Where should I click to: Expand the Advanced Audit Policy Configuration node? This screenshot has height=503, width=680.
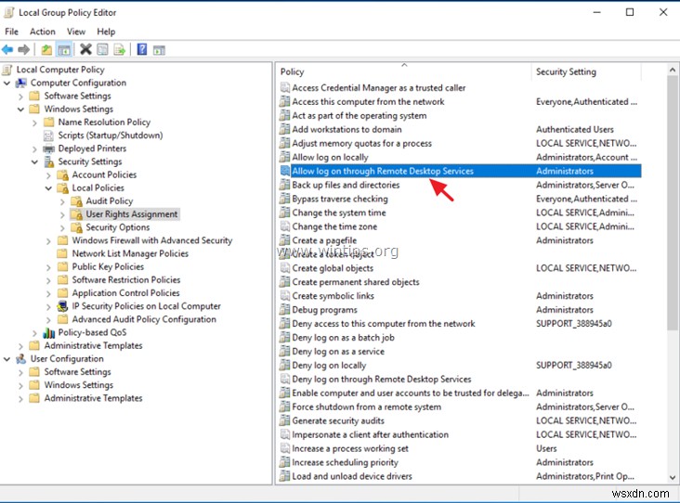click(48, 320)
